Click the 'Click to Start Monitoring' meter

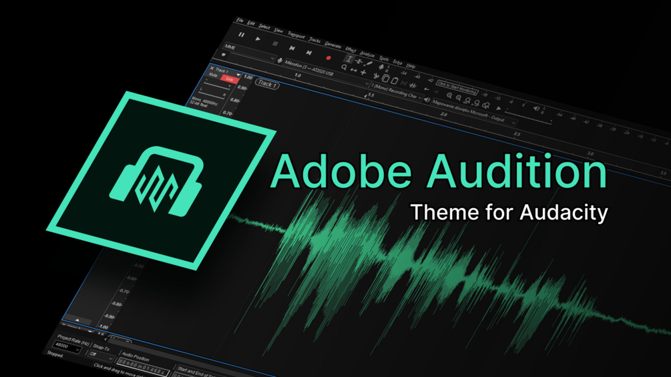coord(457,87)
